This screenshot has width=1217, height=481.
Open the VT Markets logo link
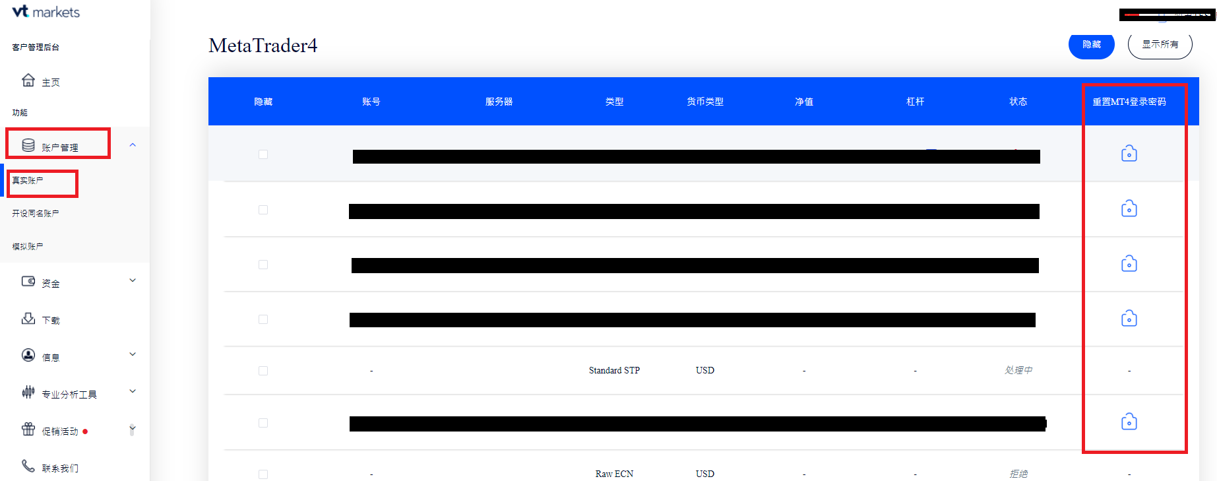(x=46, y=12)
